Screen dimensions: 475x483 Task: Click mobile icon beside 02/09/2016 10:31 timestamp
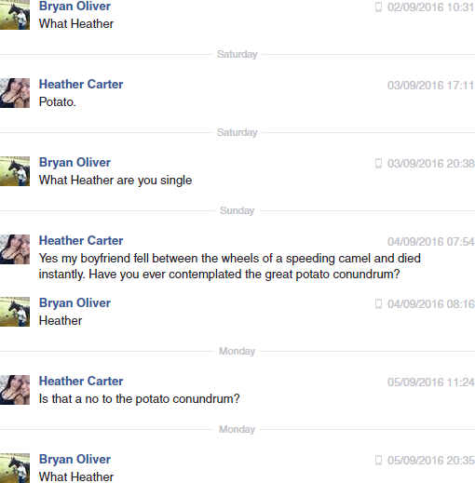click(378, 7)
